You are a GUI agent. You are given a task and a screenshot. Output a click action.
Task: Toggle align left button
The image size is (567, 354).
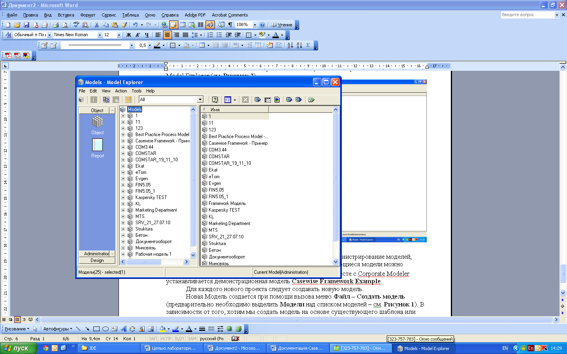[x=158, y=35]
